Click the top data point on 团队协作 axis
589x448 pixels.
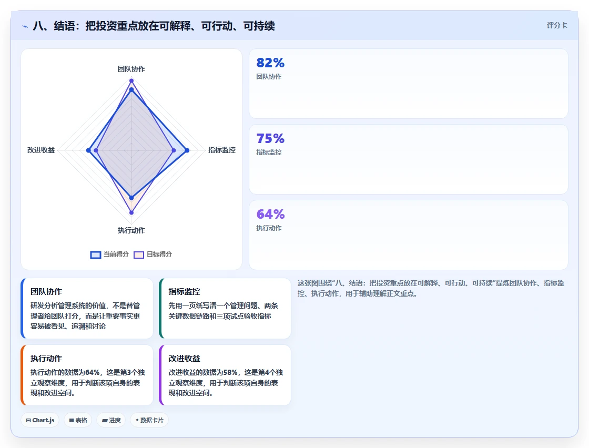[x=131, y=81]
